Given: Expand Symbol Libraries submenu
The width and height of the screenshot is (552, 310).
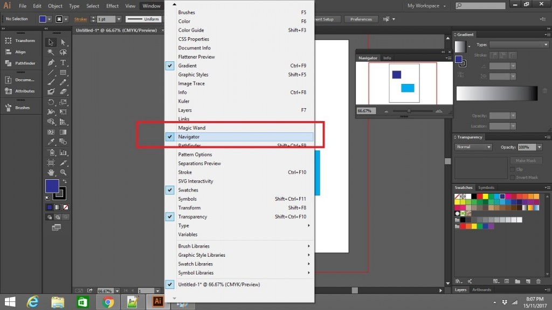Looking at the screenshot, I should click(x=239, y=273).
